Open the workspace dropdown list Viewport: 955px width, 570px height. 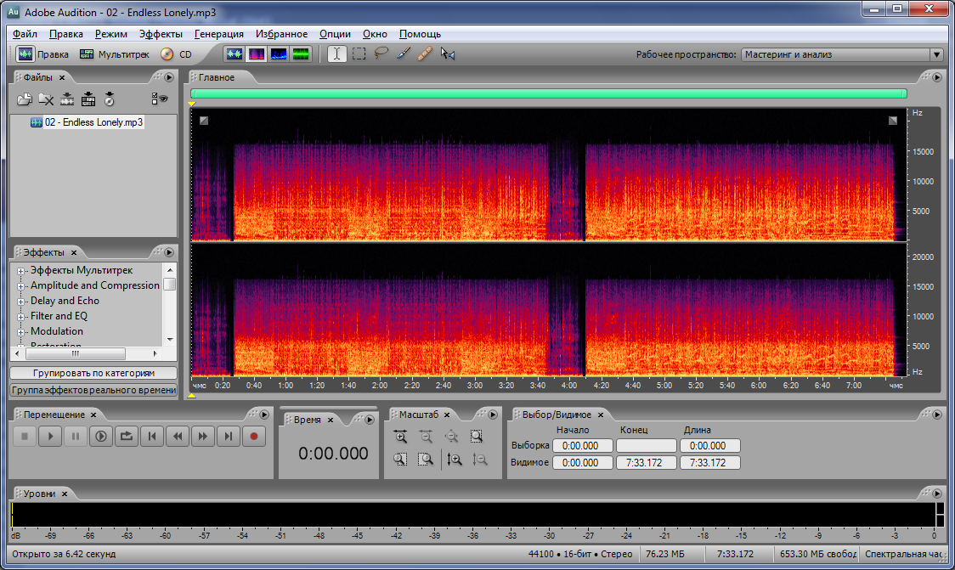click(935, 54)
